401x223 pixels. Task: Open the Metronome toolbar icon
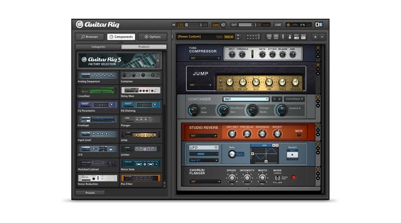pyautogui.click(x=290, y=37)
